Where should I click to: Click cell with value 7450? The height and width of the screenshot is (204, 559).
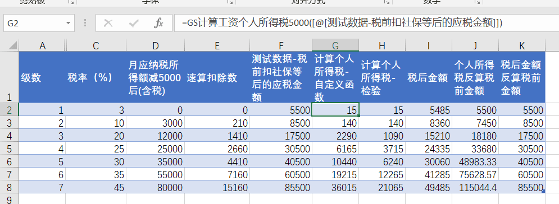click(475, 123)
